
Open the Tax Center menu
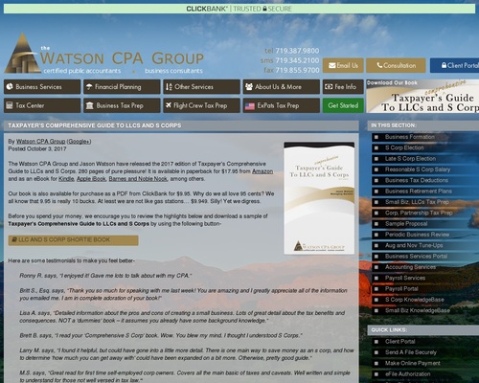point(42,105)
